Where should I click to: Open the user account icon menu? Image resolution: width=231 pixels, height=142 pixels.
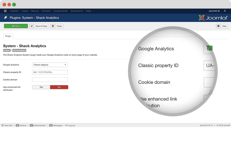[x=225, y=11]
